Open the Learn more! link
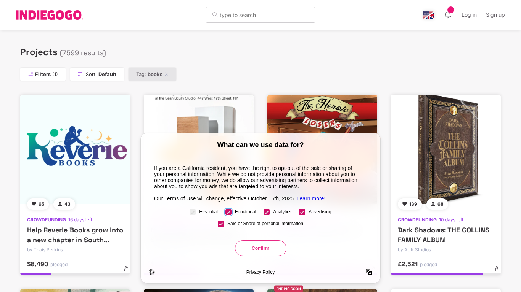The width and height of the screenshot is (521, 292). click(311, 198)
